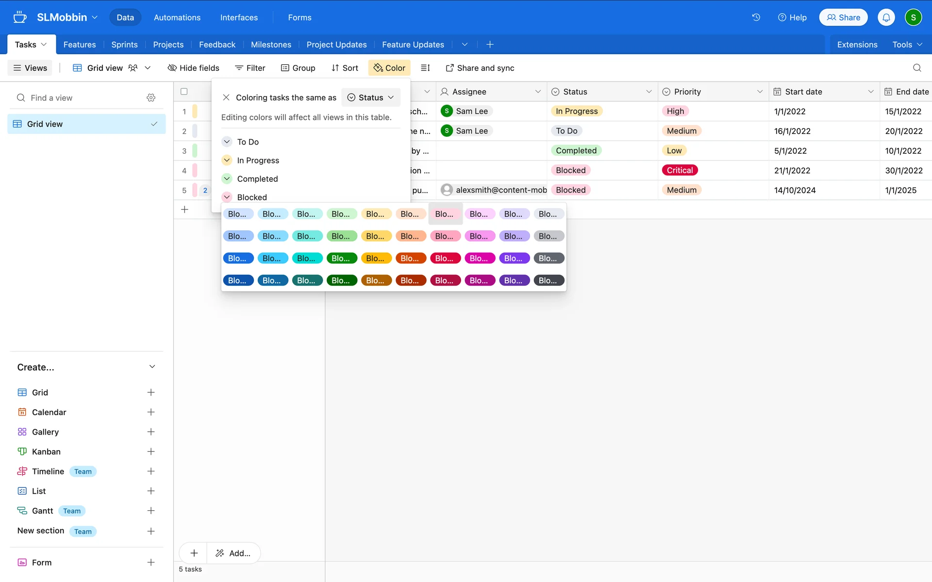This screenshot has height=582, width=932.
Task: Expand To Do color chevron
Action: (x=227, y=142)
